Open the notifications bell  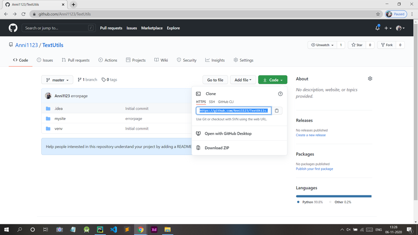coord(378,28)
